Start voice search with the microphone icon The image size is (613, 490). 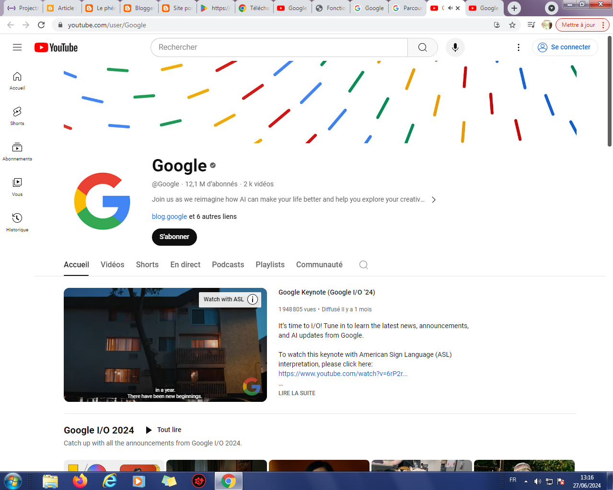click(x=455, y=47)
